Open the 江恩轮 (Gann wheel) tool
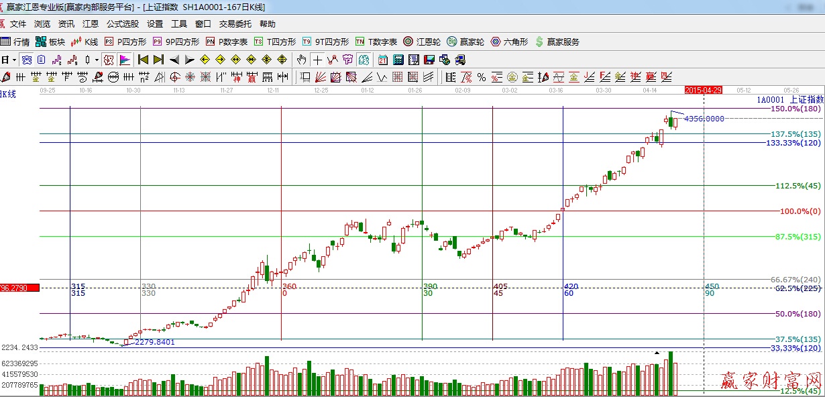This screenshot has width=825, height=397. coord(422,42)
